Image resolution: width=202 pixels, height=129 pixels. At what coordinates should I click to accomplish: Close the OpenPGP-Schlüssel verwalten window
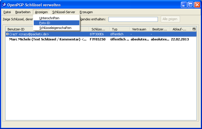[x=197, y=5]
